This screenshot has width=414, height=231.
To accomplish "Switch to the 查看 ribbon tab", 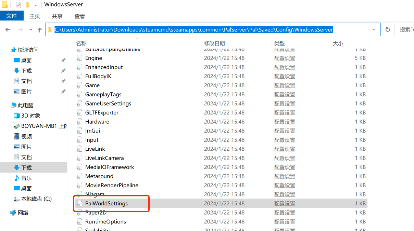I will click(80, 16).
